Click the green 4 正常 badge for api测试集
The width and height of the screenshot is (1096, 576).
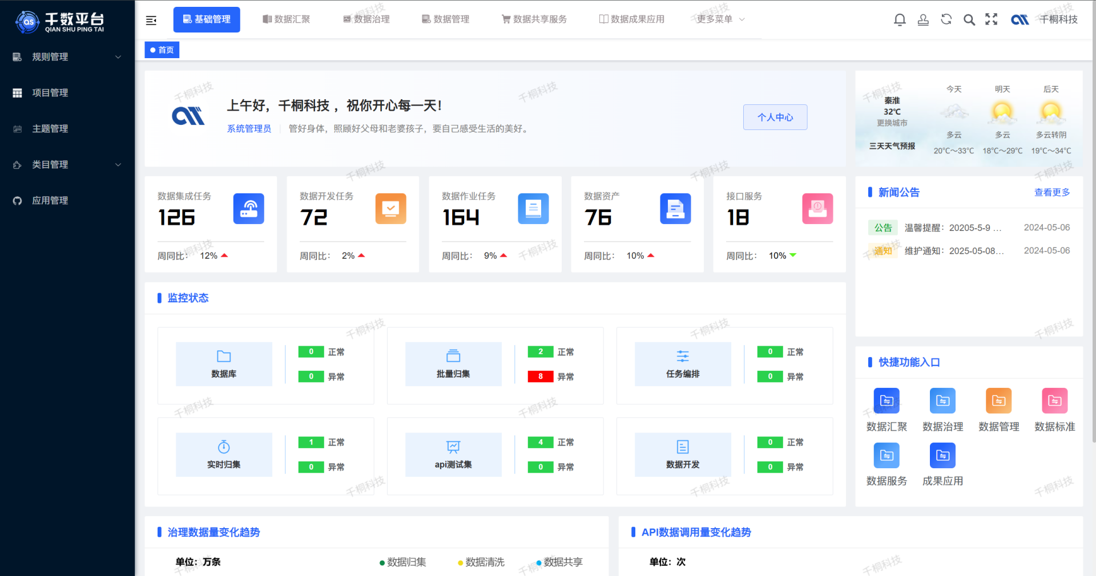pyautogui.click(x=541, y=443)
